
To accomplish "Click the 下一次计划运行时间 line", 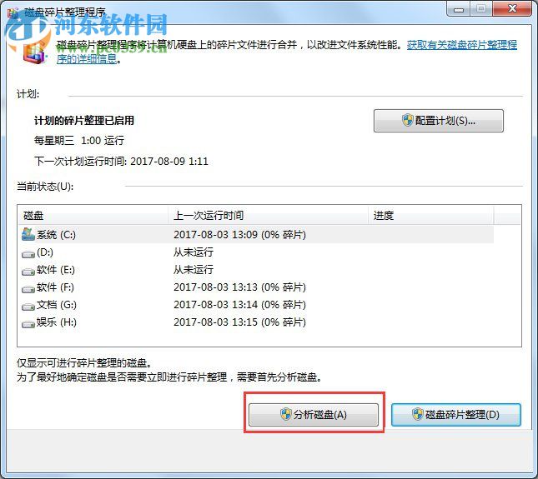I will (121, 162).
